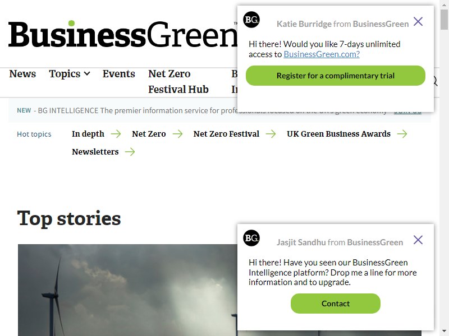Screen dimensions: 449x336
Task: Register for a complimentary trial
Action: coord(335,76)
